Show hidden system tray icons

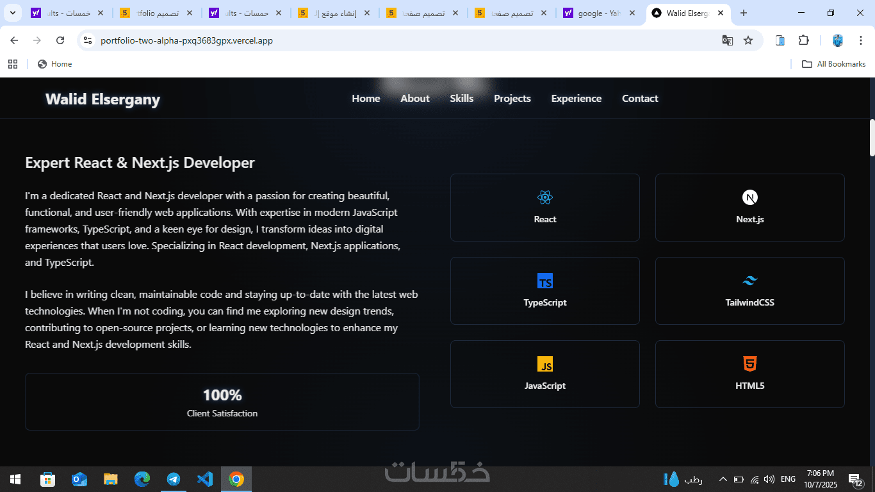point(723,479)
